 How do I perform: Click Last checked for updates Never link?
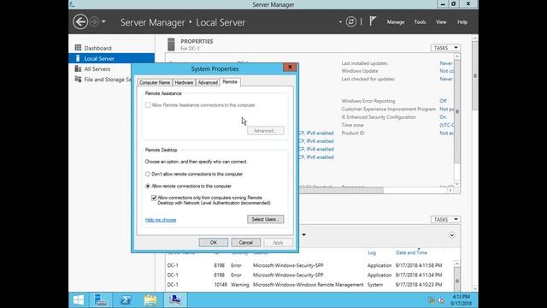[x=446, y=79]
